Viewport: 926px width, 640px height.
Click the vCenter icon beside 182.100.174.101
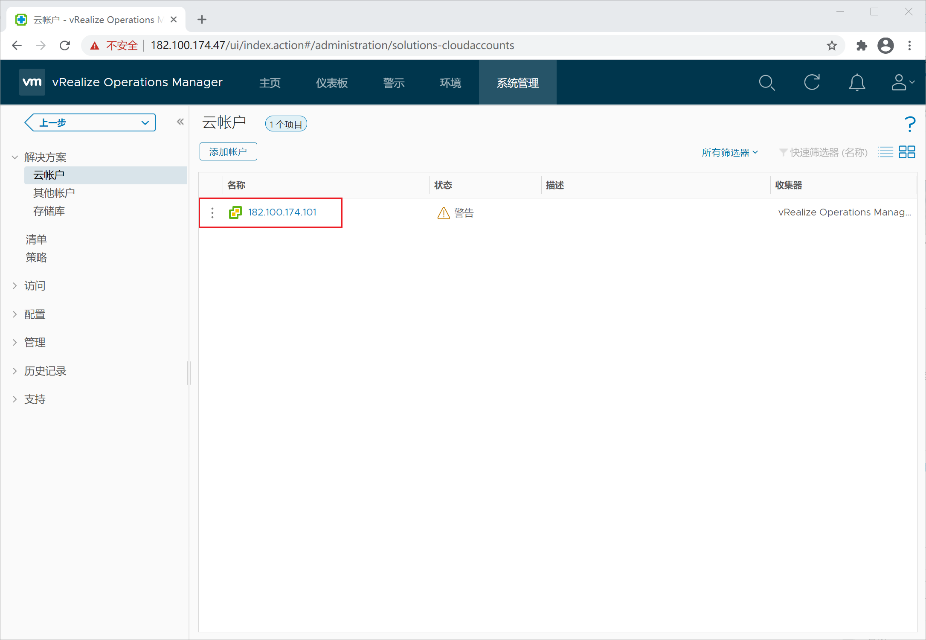235,212
